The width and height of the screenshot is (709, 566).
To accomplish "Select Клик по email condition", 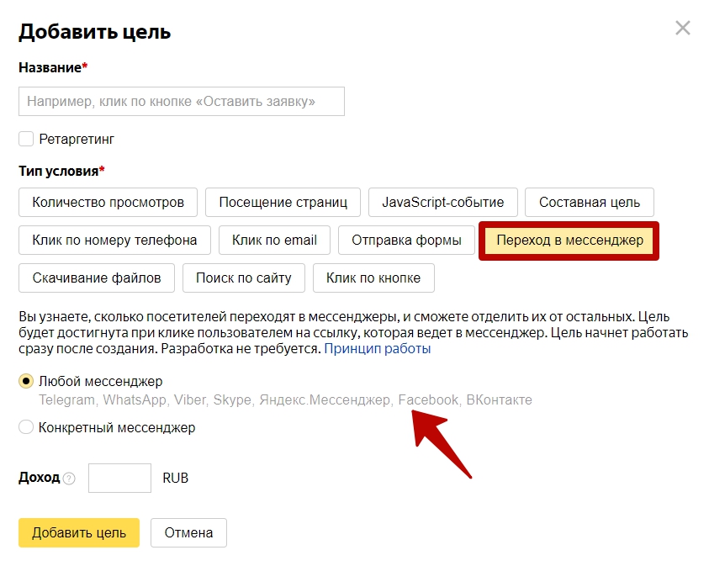I will pos(274,240).
